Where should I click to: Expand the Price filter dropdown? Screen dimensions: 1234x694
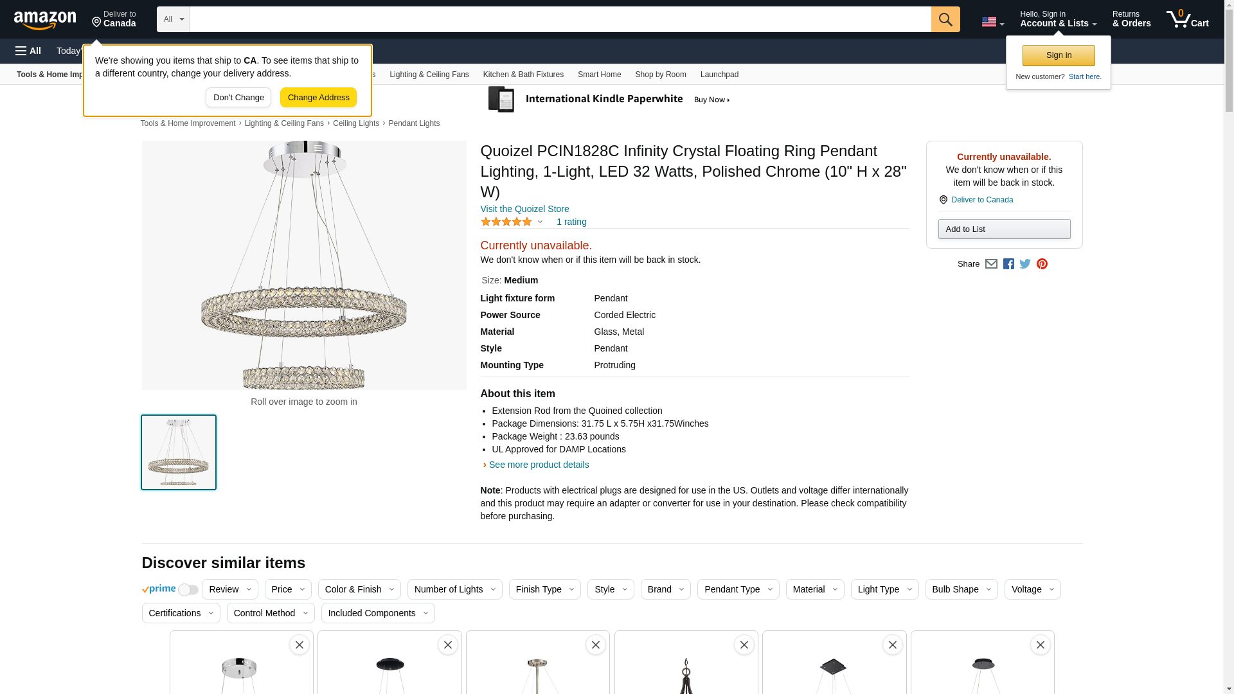click(x=288, y=589)
